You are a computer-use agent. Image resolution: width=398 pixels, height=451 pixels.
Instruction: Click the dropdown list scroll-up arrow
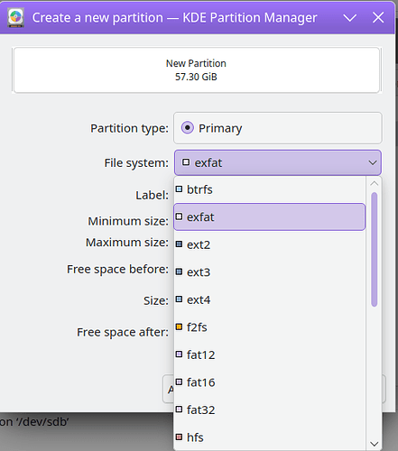tap(375, 183)
